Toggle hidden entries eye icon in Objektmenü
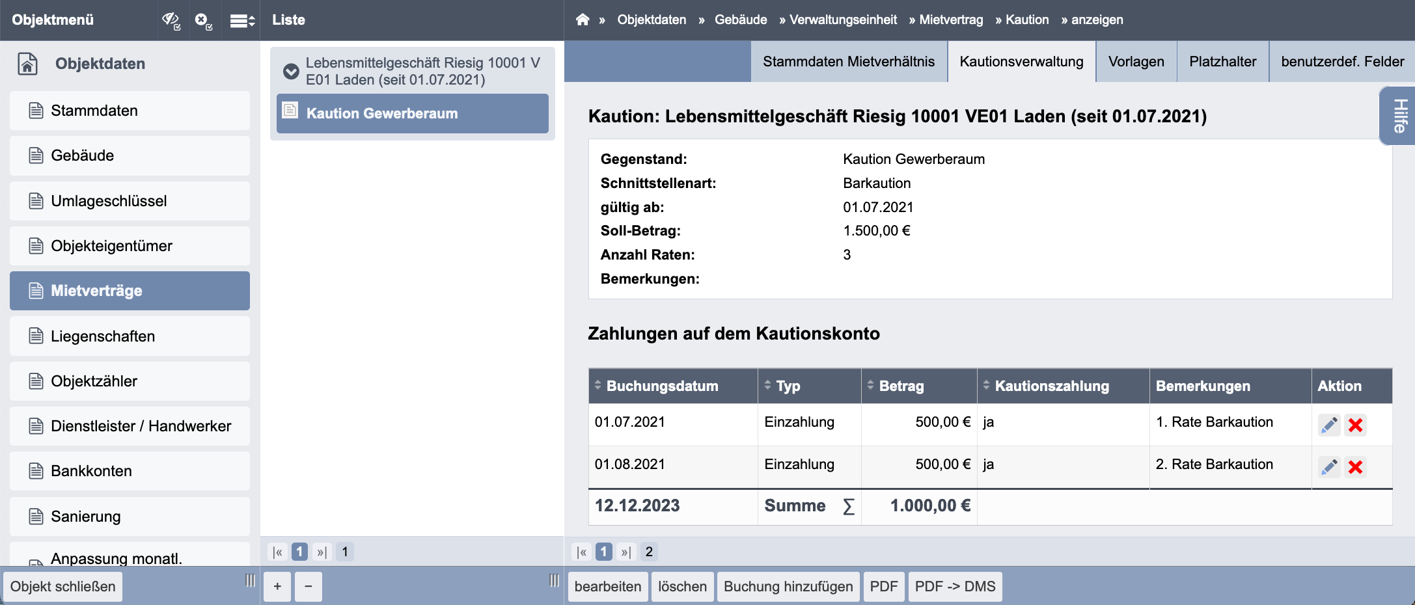This screenshot has height=605, width=1415. [x=171, y=20]
